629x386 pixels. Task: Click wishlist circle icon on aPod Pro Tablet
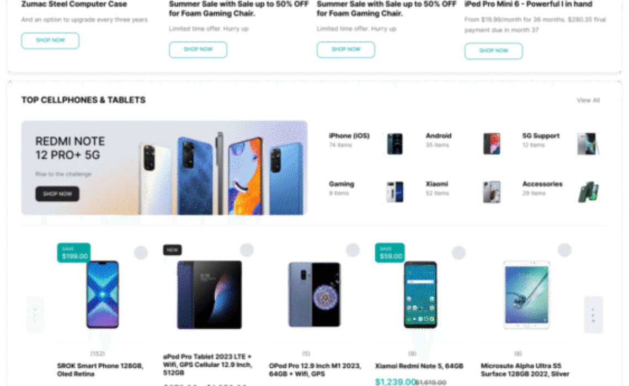(247, 250)
